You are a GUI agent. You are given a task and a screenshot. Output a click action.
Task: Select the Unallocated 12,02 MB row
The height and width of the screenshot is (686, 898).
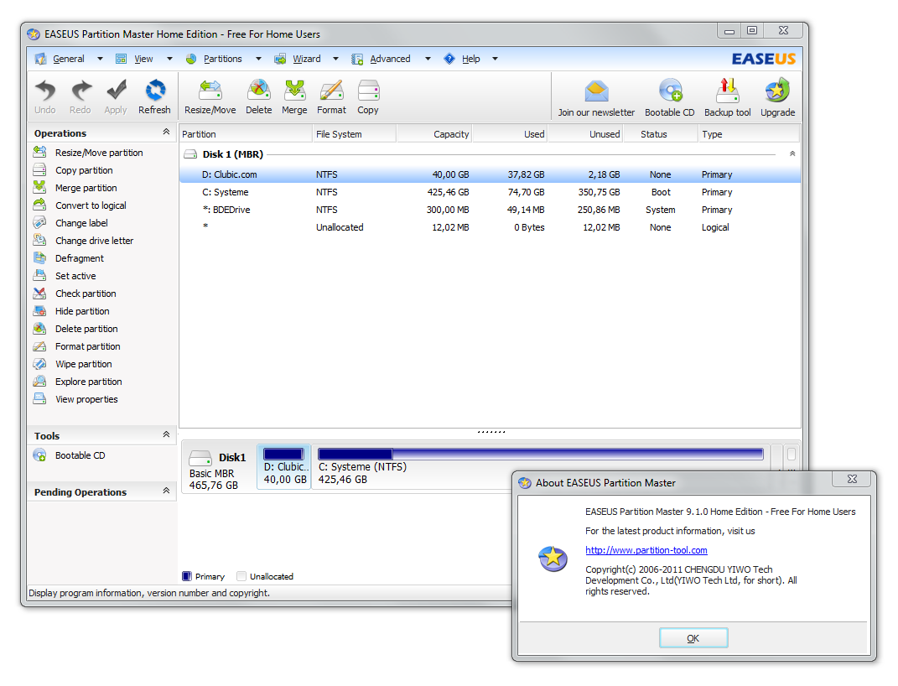[491, 227]
